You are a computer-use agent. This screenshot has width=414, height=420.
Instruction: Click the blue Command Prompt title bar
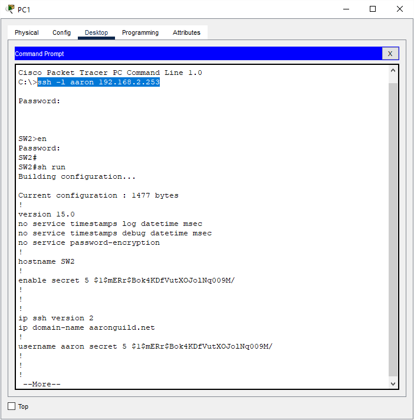click(x=195, y=54)
